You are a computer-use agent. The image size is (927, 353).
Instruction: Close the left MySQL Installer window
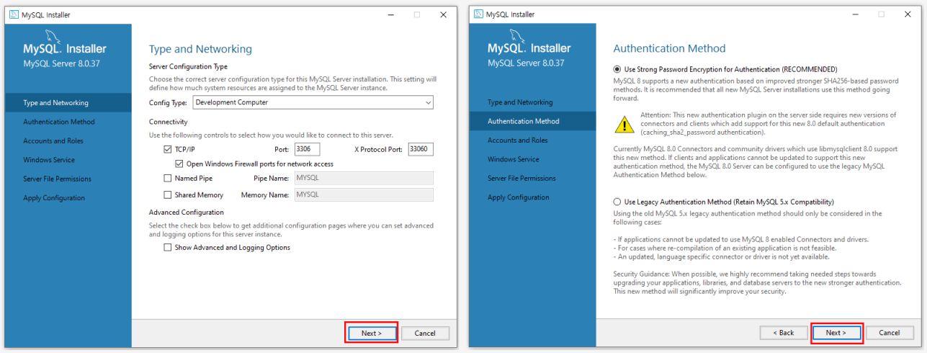click(x=443, y=14)
